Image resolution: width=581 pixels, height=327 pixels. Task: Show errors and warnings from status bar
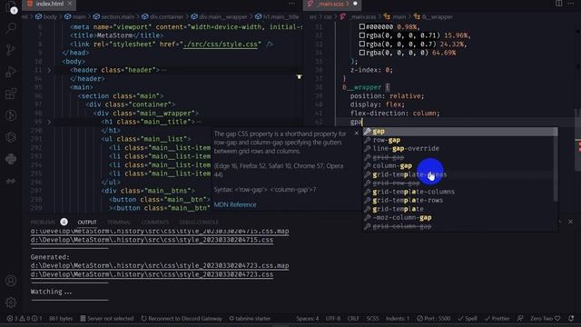(25, 319)
